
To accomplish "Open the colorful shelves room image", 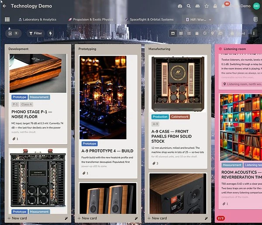I will coord(241,127).
